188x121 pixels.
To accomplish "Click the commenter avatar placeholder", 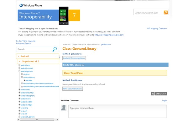I will (64, 108).
